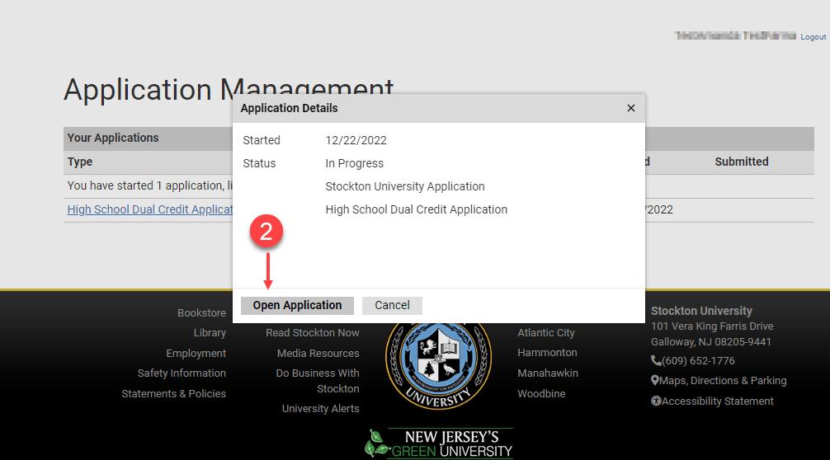Open the High School Dual Credit Application link
The height and width of the screenshot is (460, 830).
tap(150, 209)
